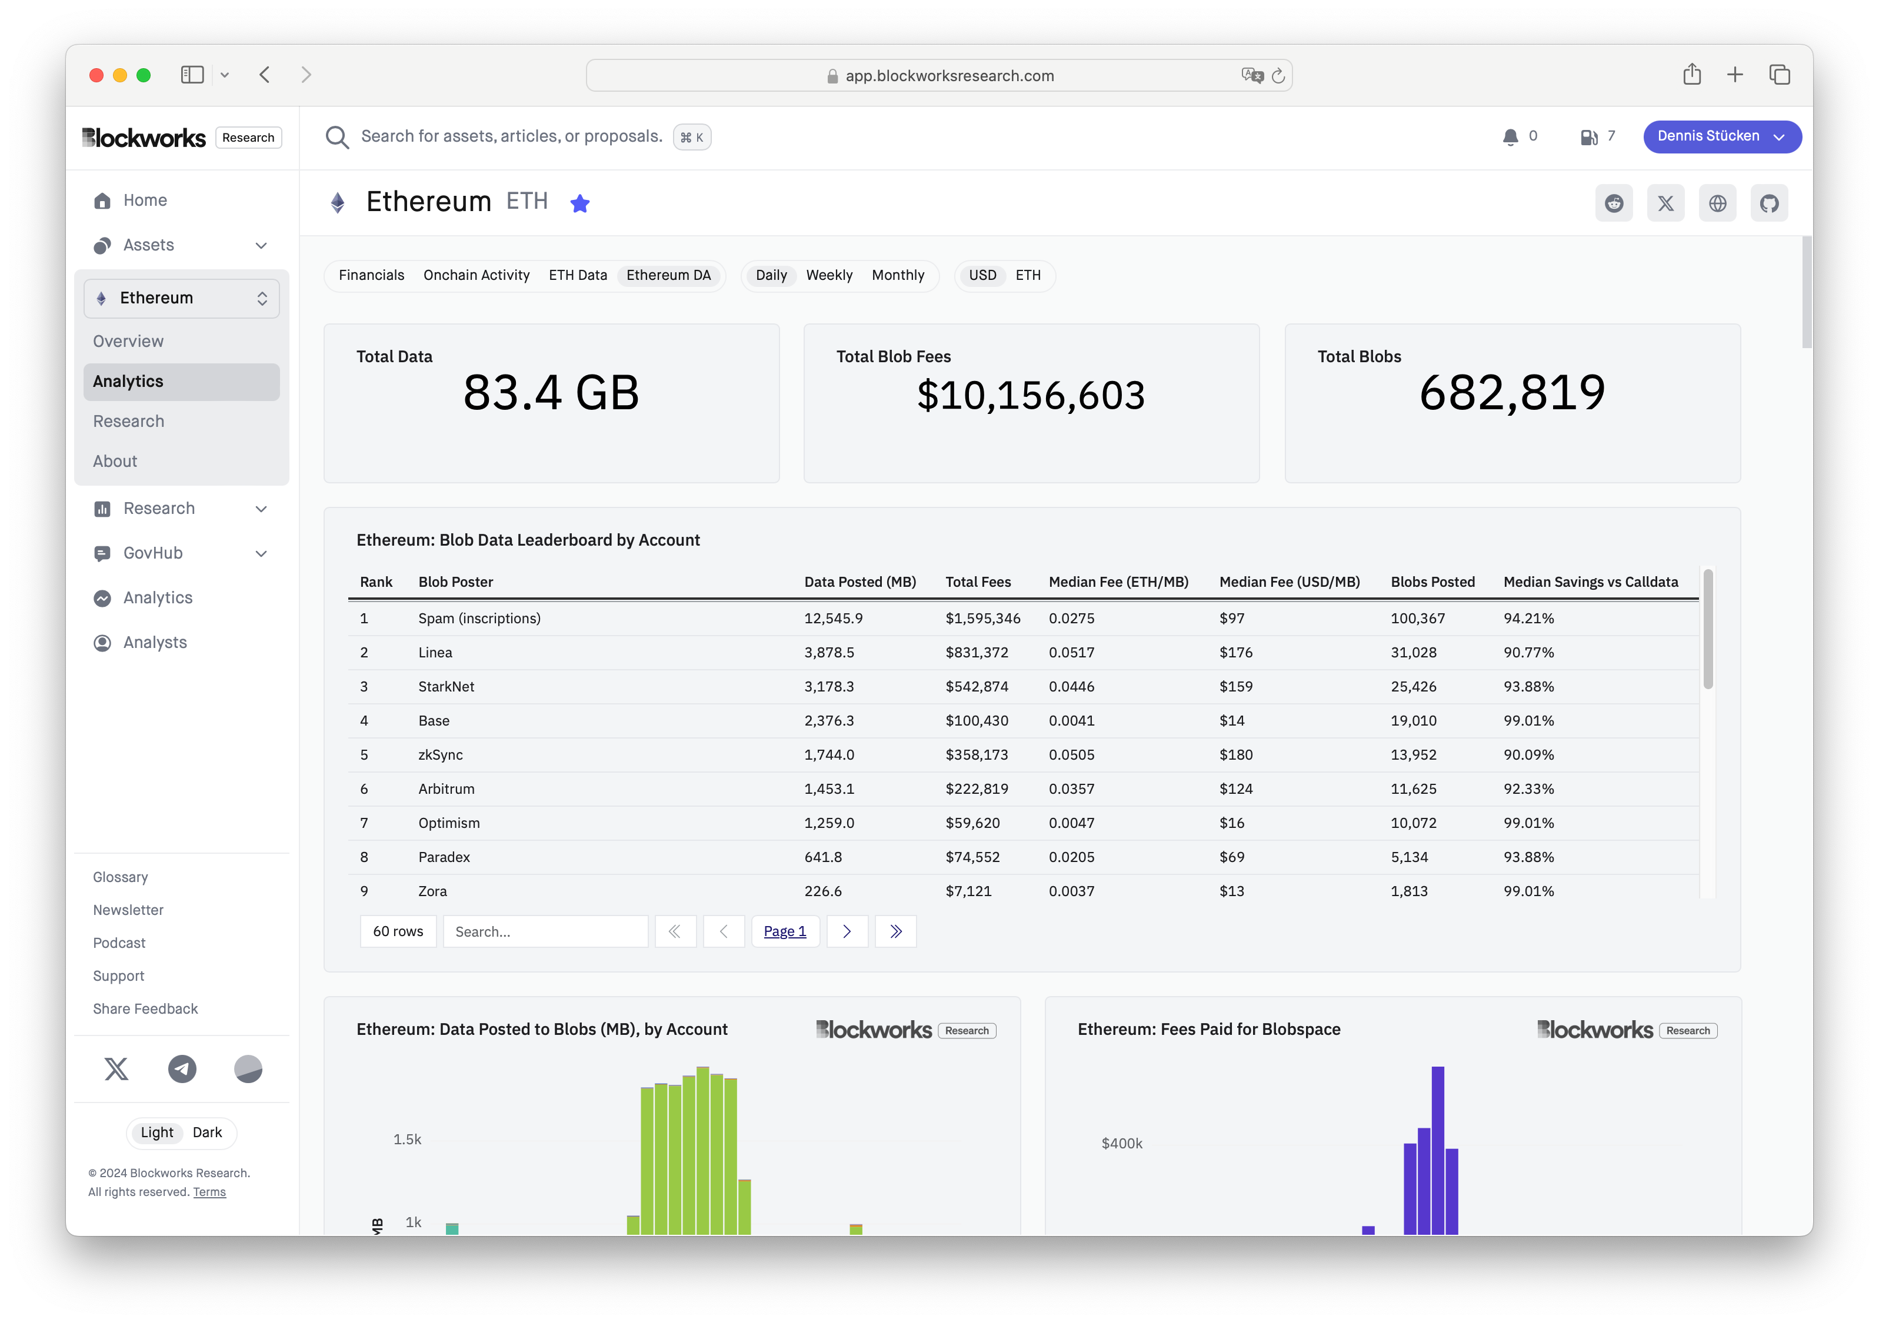Image resolution: width=1879 pixels, height=1323 pixels.
Task: Open the Blockworks X footer icon
Action: [x=116, y=1068]
